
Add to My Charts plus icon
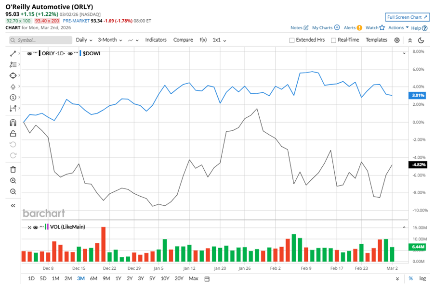tap(337, 27)
